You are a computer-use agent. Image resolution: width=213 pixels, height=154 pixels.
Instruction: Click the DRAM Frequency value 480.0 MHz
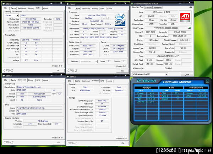pyautogui.click(x=102, y=101)
